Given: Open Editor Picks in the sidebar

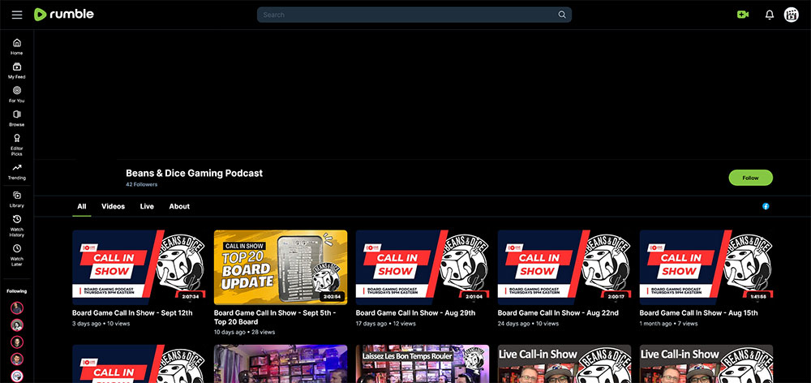Looking at the screenshot, I should pyautogui.click(x=17, y=145).
